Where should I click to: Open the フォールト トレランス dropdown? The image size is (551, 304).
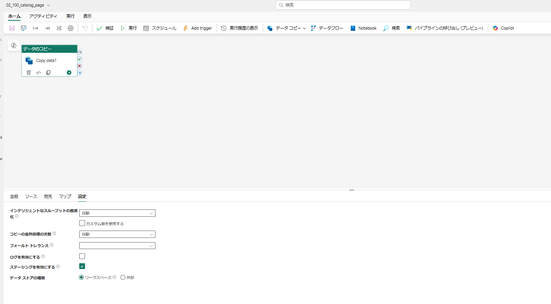pos(117,246)
